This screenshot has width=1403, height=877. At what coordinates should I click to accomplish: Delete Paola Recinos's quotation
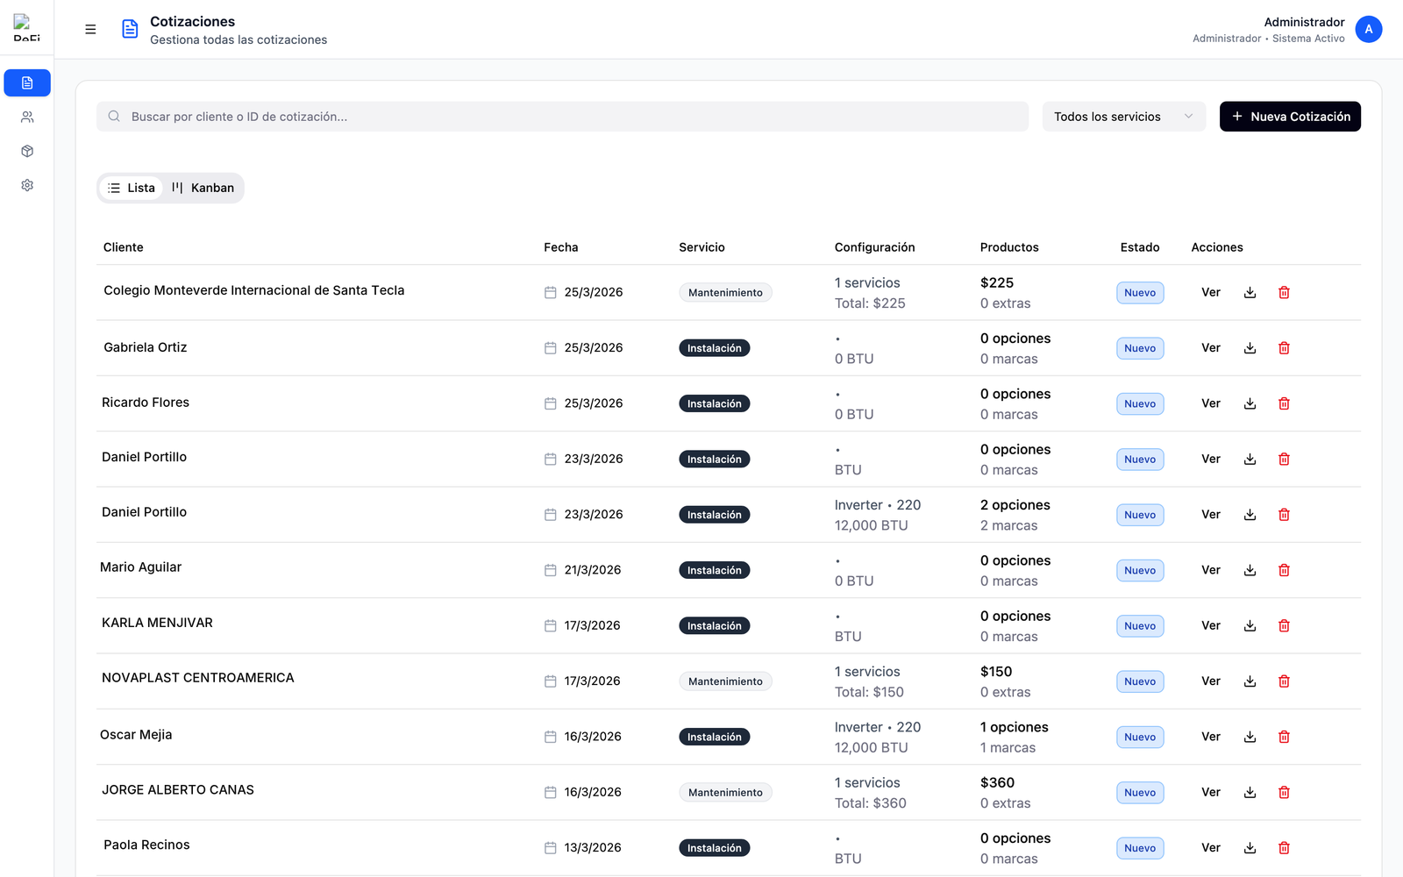coord(1284,848)
